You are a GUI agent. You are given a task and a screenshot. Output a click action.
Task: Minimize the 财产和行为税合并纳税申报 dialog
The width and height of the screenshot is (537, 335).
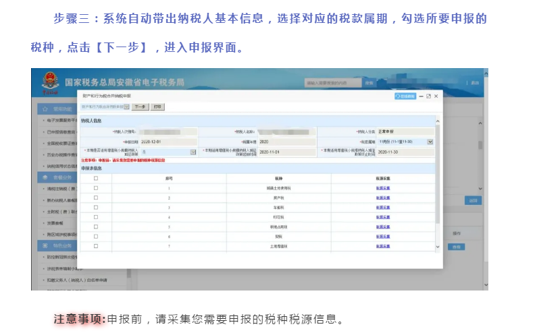click(x=421, y=96)
